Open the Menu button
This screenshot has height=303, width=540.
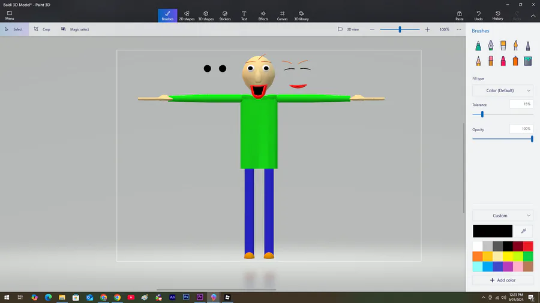tap(10, 16)
